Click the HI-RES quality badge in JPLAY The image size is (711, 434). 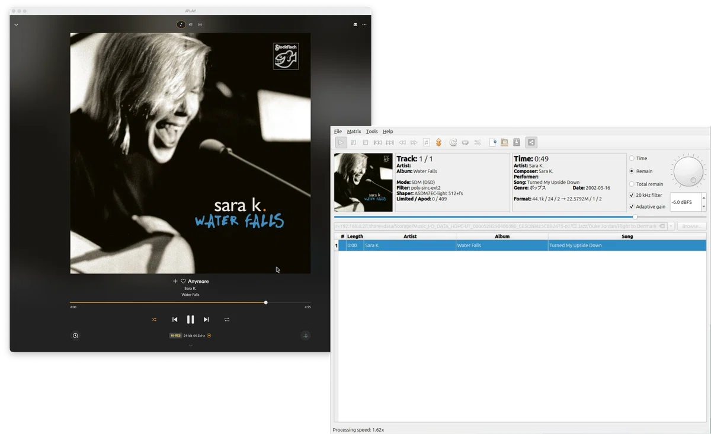(175, 336)
